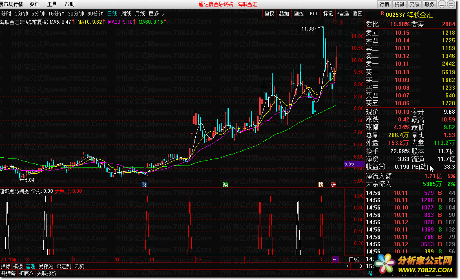This screenshot has width=460, height=280.
Task: Open the 资讯 menu in the left menu bar
Action: click(x=34, y=4)
